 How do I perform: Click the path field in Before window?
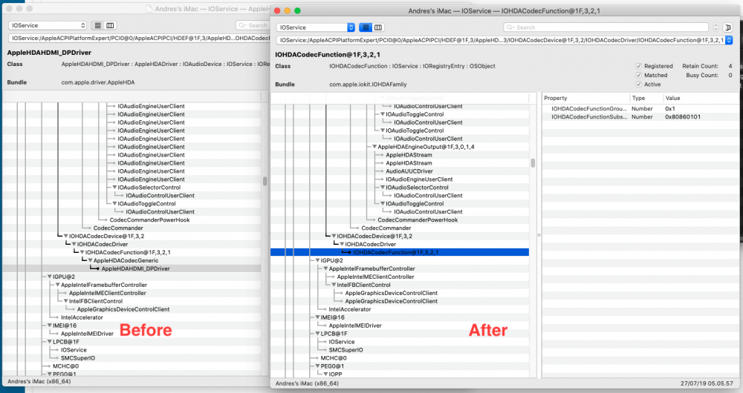pyautogui.click(x=139, y=39)
